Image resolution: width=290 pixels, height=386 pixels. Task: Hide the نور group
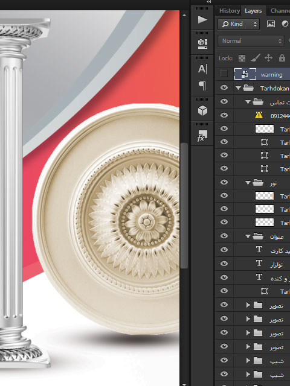224,182
